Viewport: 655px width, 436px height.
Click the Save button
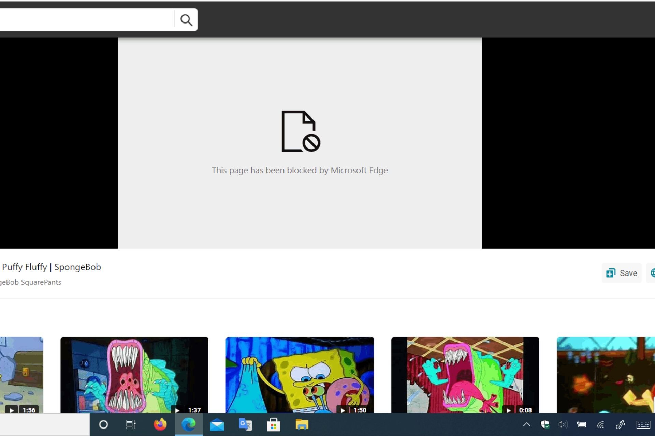pyautogui.click(x=622, y=273)
